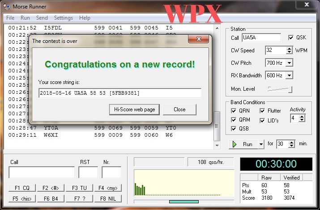
Task: Open the Run mode dropdown arrow
Action: click(261, 144)
